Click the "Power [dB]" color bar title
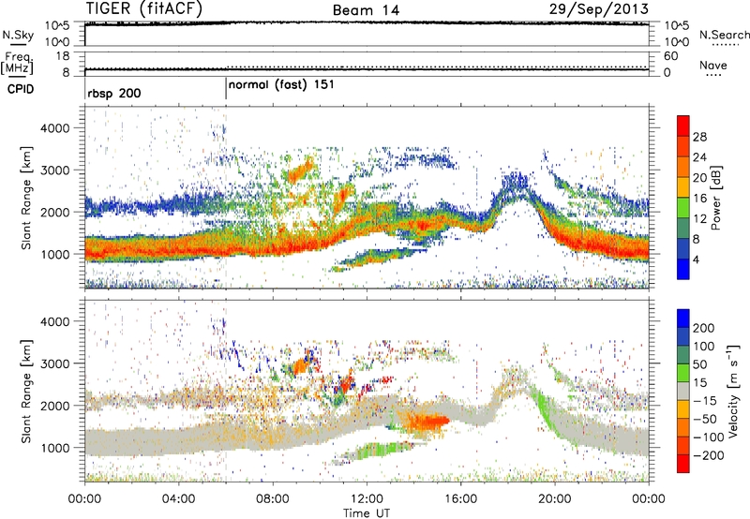This screenshot has height=519, width=750. point(715,198)
